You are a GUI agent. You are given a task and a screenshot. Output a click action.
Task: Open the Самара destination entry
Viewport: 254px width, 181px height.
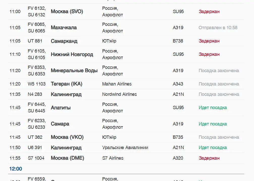click(60, 124)
